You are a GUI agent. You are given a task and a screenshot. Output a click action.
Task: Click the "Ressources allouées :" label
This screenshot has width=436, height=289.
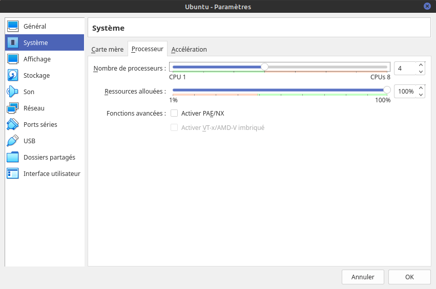point(135,92)
